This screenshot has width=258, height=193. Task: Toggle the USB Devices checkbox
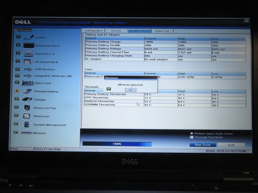17,69
